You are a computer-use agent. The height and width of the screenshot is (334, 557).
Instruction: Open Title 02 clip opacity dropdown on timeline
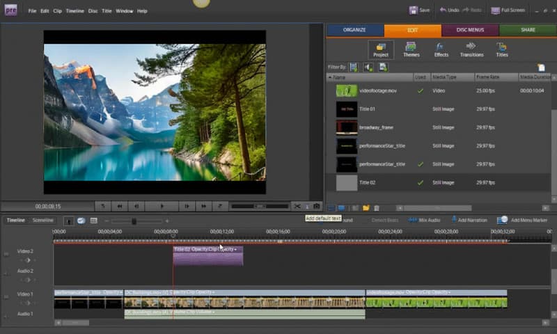(x=235, y=249)
